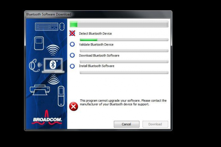Select the Download Bluetooth Software step circle
The height and width of the screenshot is (147, 221).
coord(72,55)
